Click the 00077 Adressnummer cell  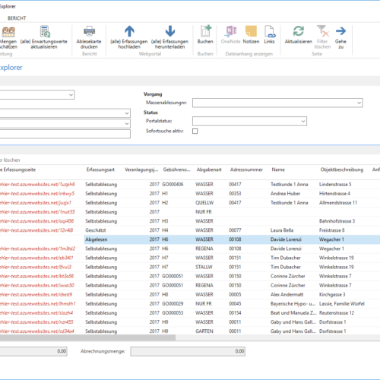coord(235,230)
